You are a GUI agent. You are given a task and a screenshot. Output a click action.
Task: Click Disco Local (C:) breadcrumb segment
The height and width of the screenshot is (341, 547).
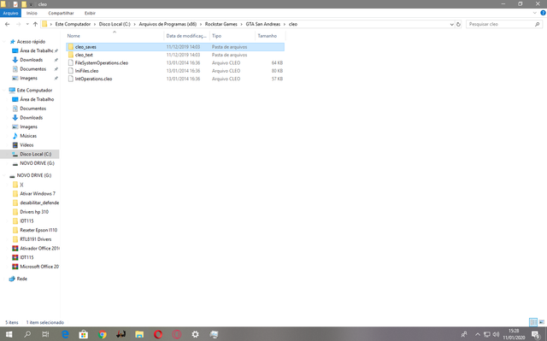coord(115,24)
